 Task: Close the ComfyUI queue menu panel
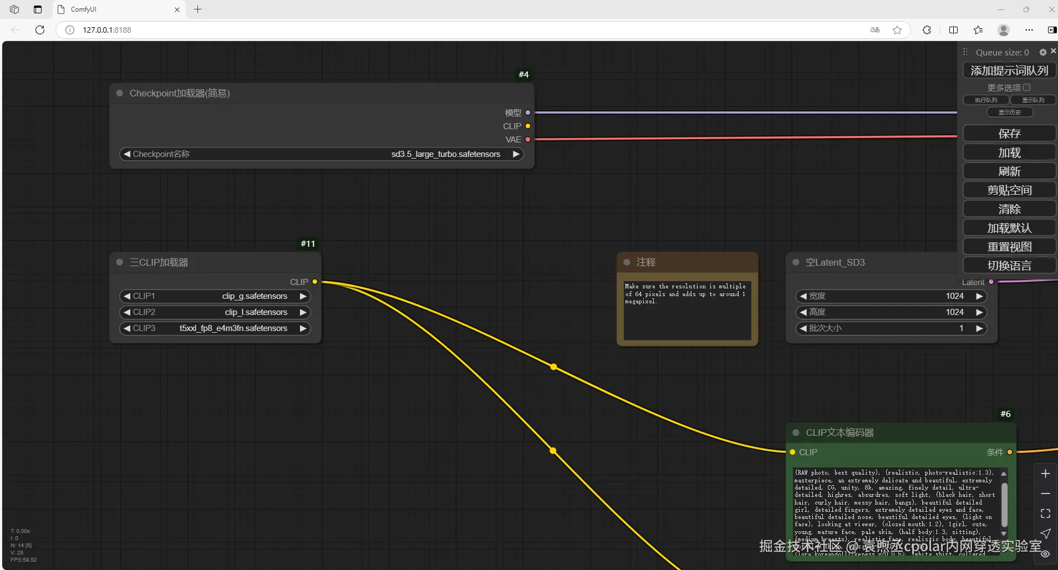[x=1053, y=51]
